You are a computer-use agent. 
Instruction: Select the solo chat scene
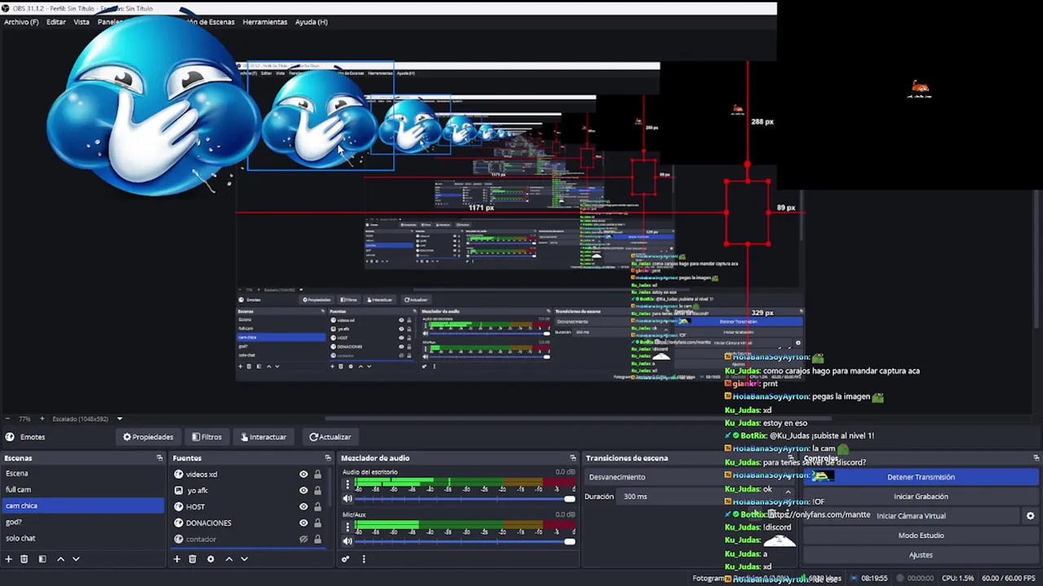[82, 538]
